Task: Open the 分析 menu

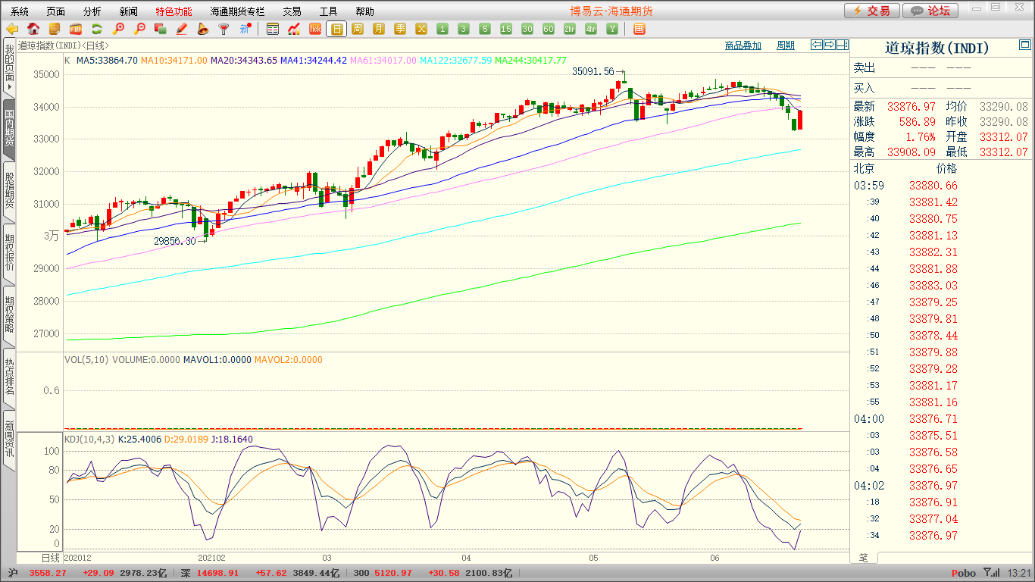Action: [92, 11]
